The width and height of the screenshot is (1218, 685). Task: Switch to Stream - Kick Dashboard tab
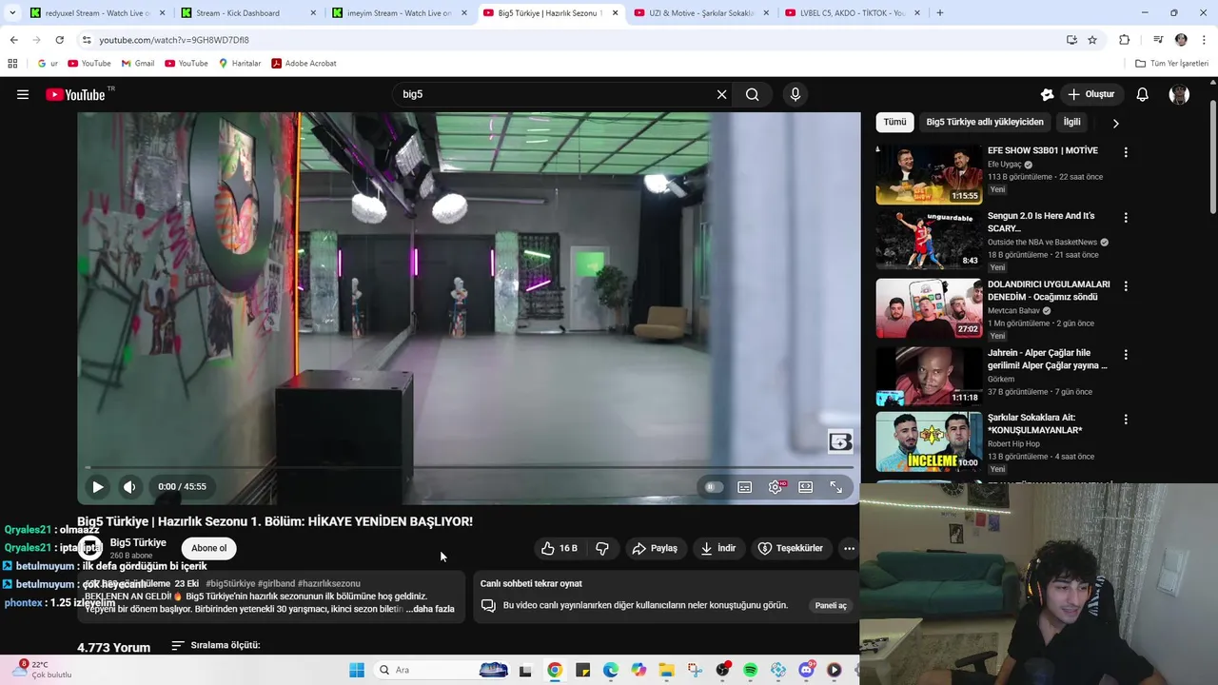(247, 13)
